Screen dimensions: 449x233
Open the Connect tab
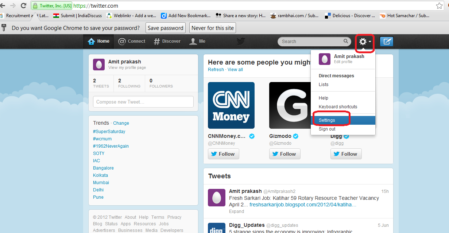click(132, 42)
